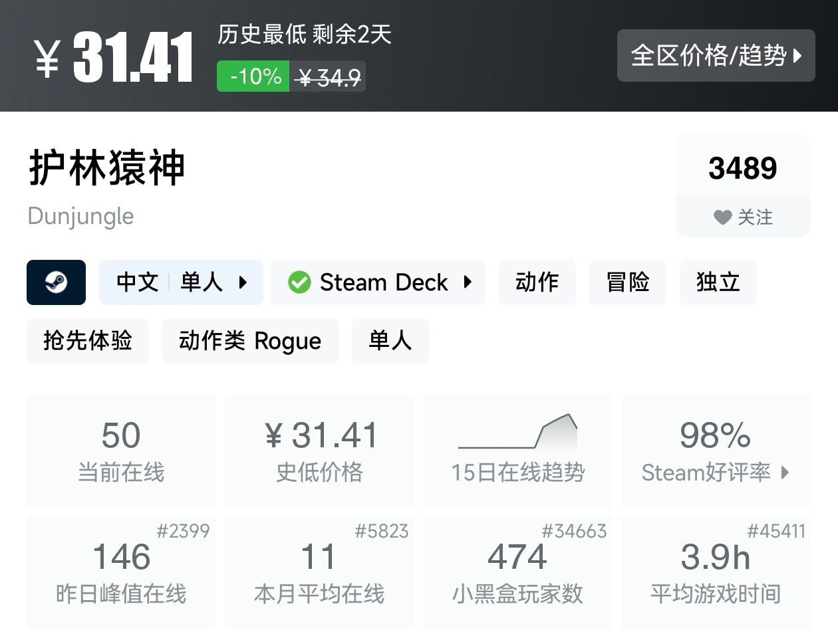Expand Steam Deck compatibility details

coord(468,282)
